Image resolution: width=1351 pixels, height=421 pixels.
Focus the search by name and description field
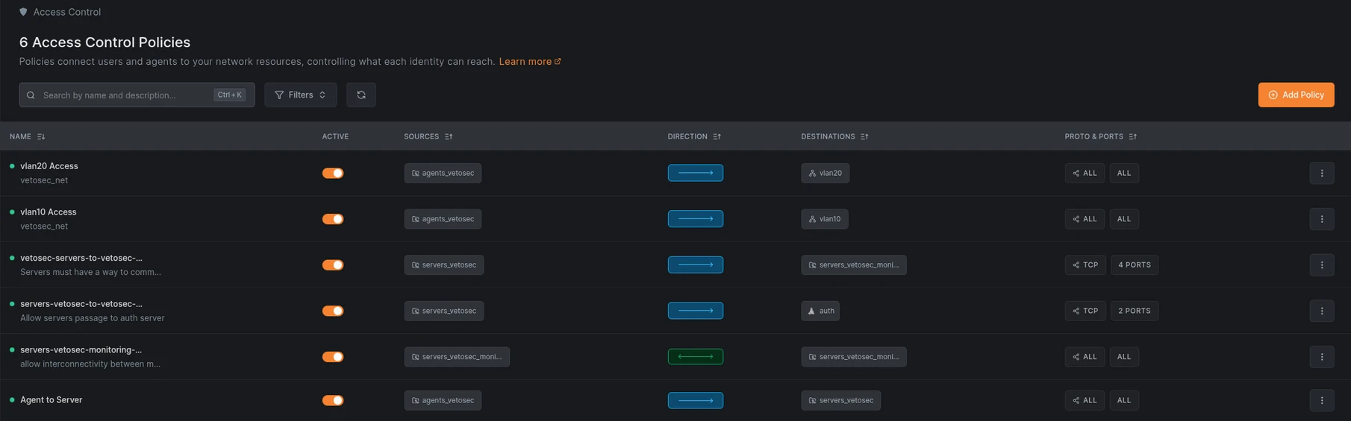[137, 95]
